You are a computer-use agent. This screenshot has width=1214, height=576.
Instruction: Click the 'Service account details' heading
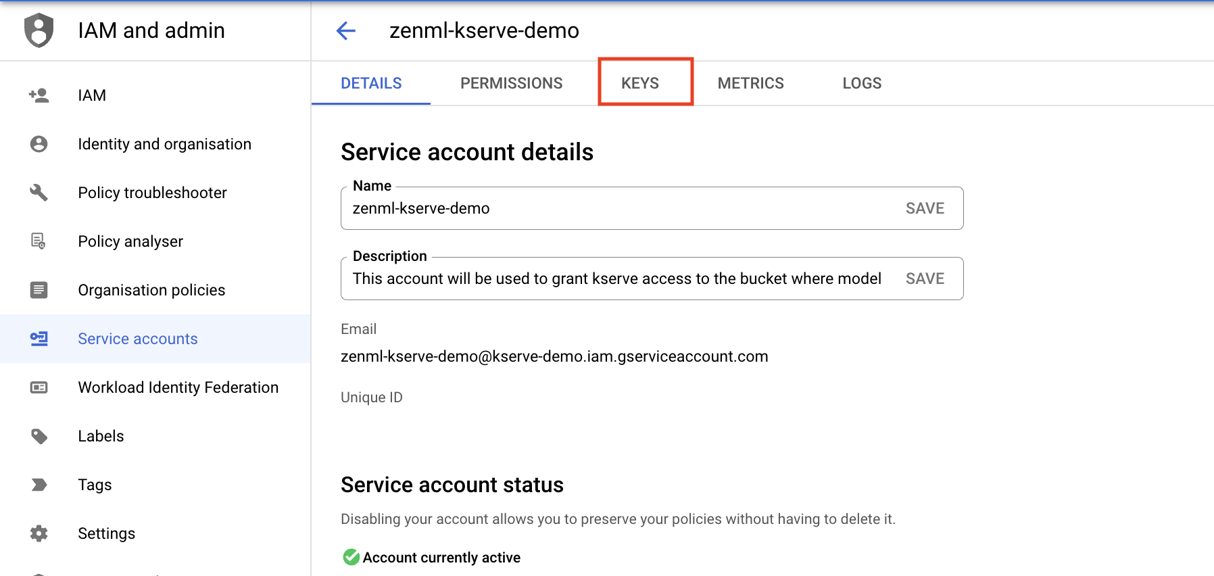point(467,152)
